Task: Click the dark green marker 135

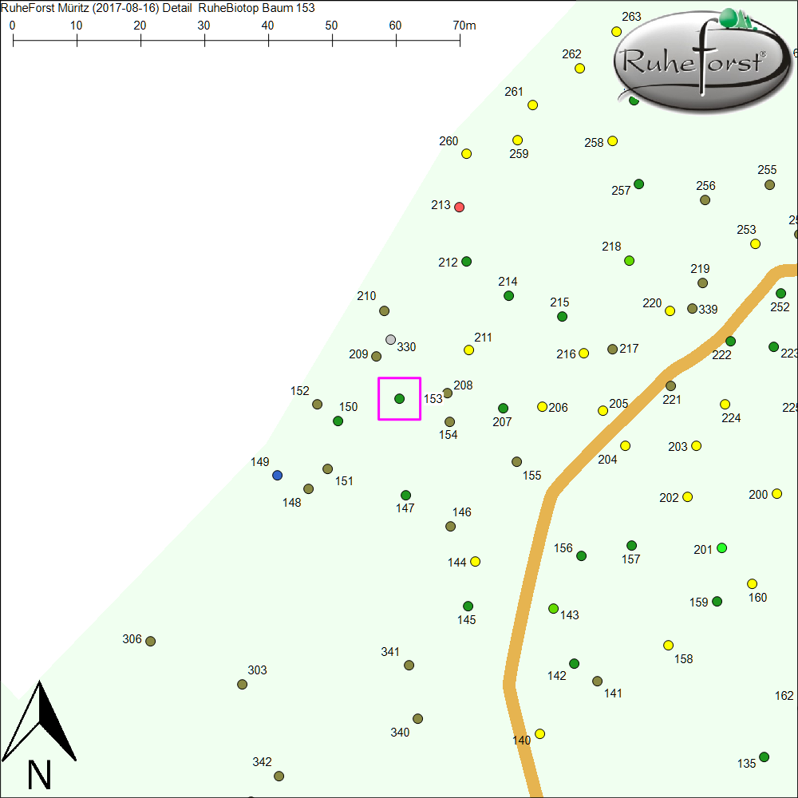Action: [x=764, y=757]
